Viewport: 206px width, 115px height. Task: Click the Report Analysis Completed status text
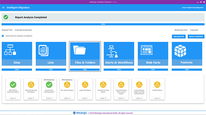31,17
